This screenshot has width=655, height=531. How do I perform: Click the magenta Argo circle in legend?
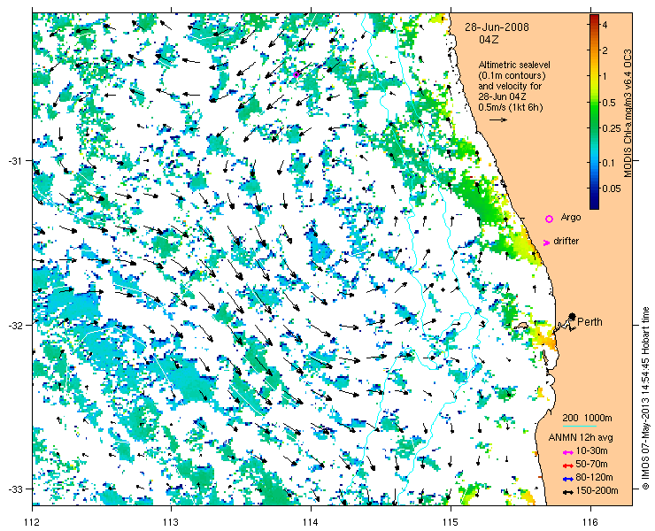tap(550, 219)
